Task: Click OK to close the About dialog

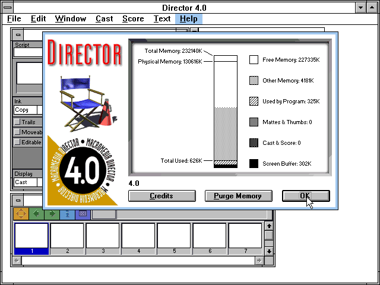Action: coord(306,196)
